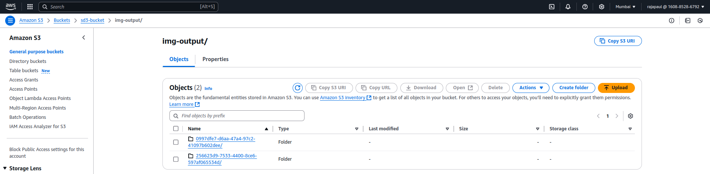
Task: Open the Storage class column sort arrow
Action: click(630, 129)
